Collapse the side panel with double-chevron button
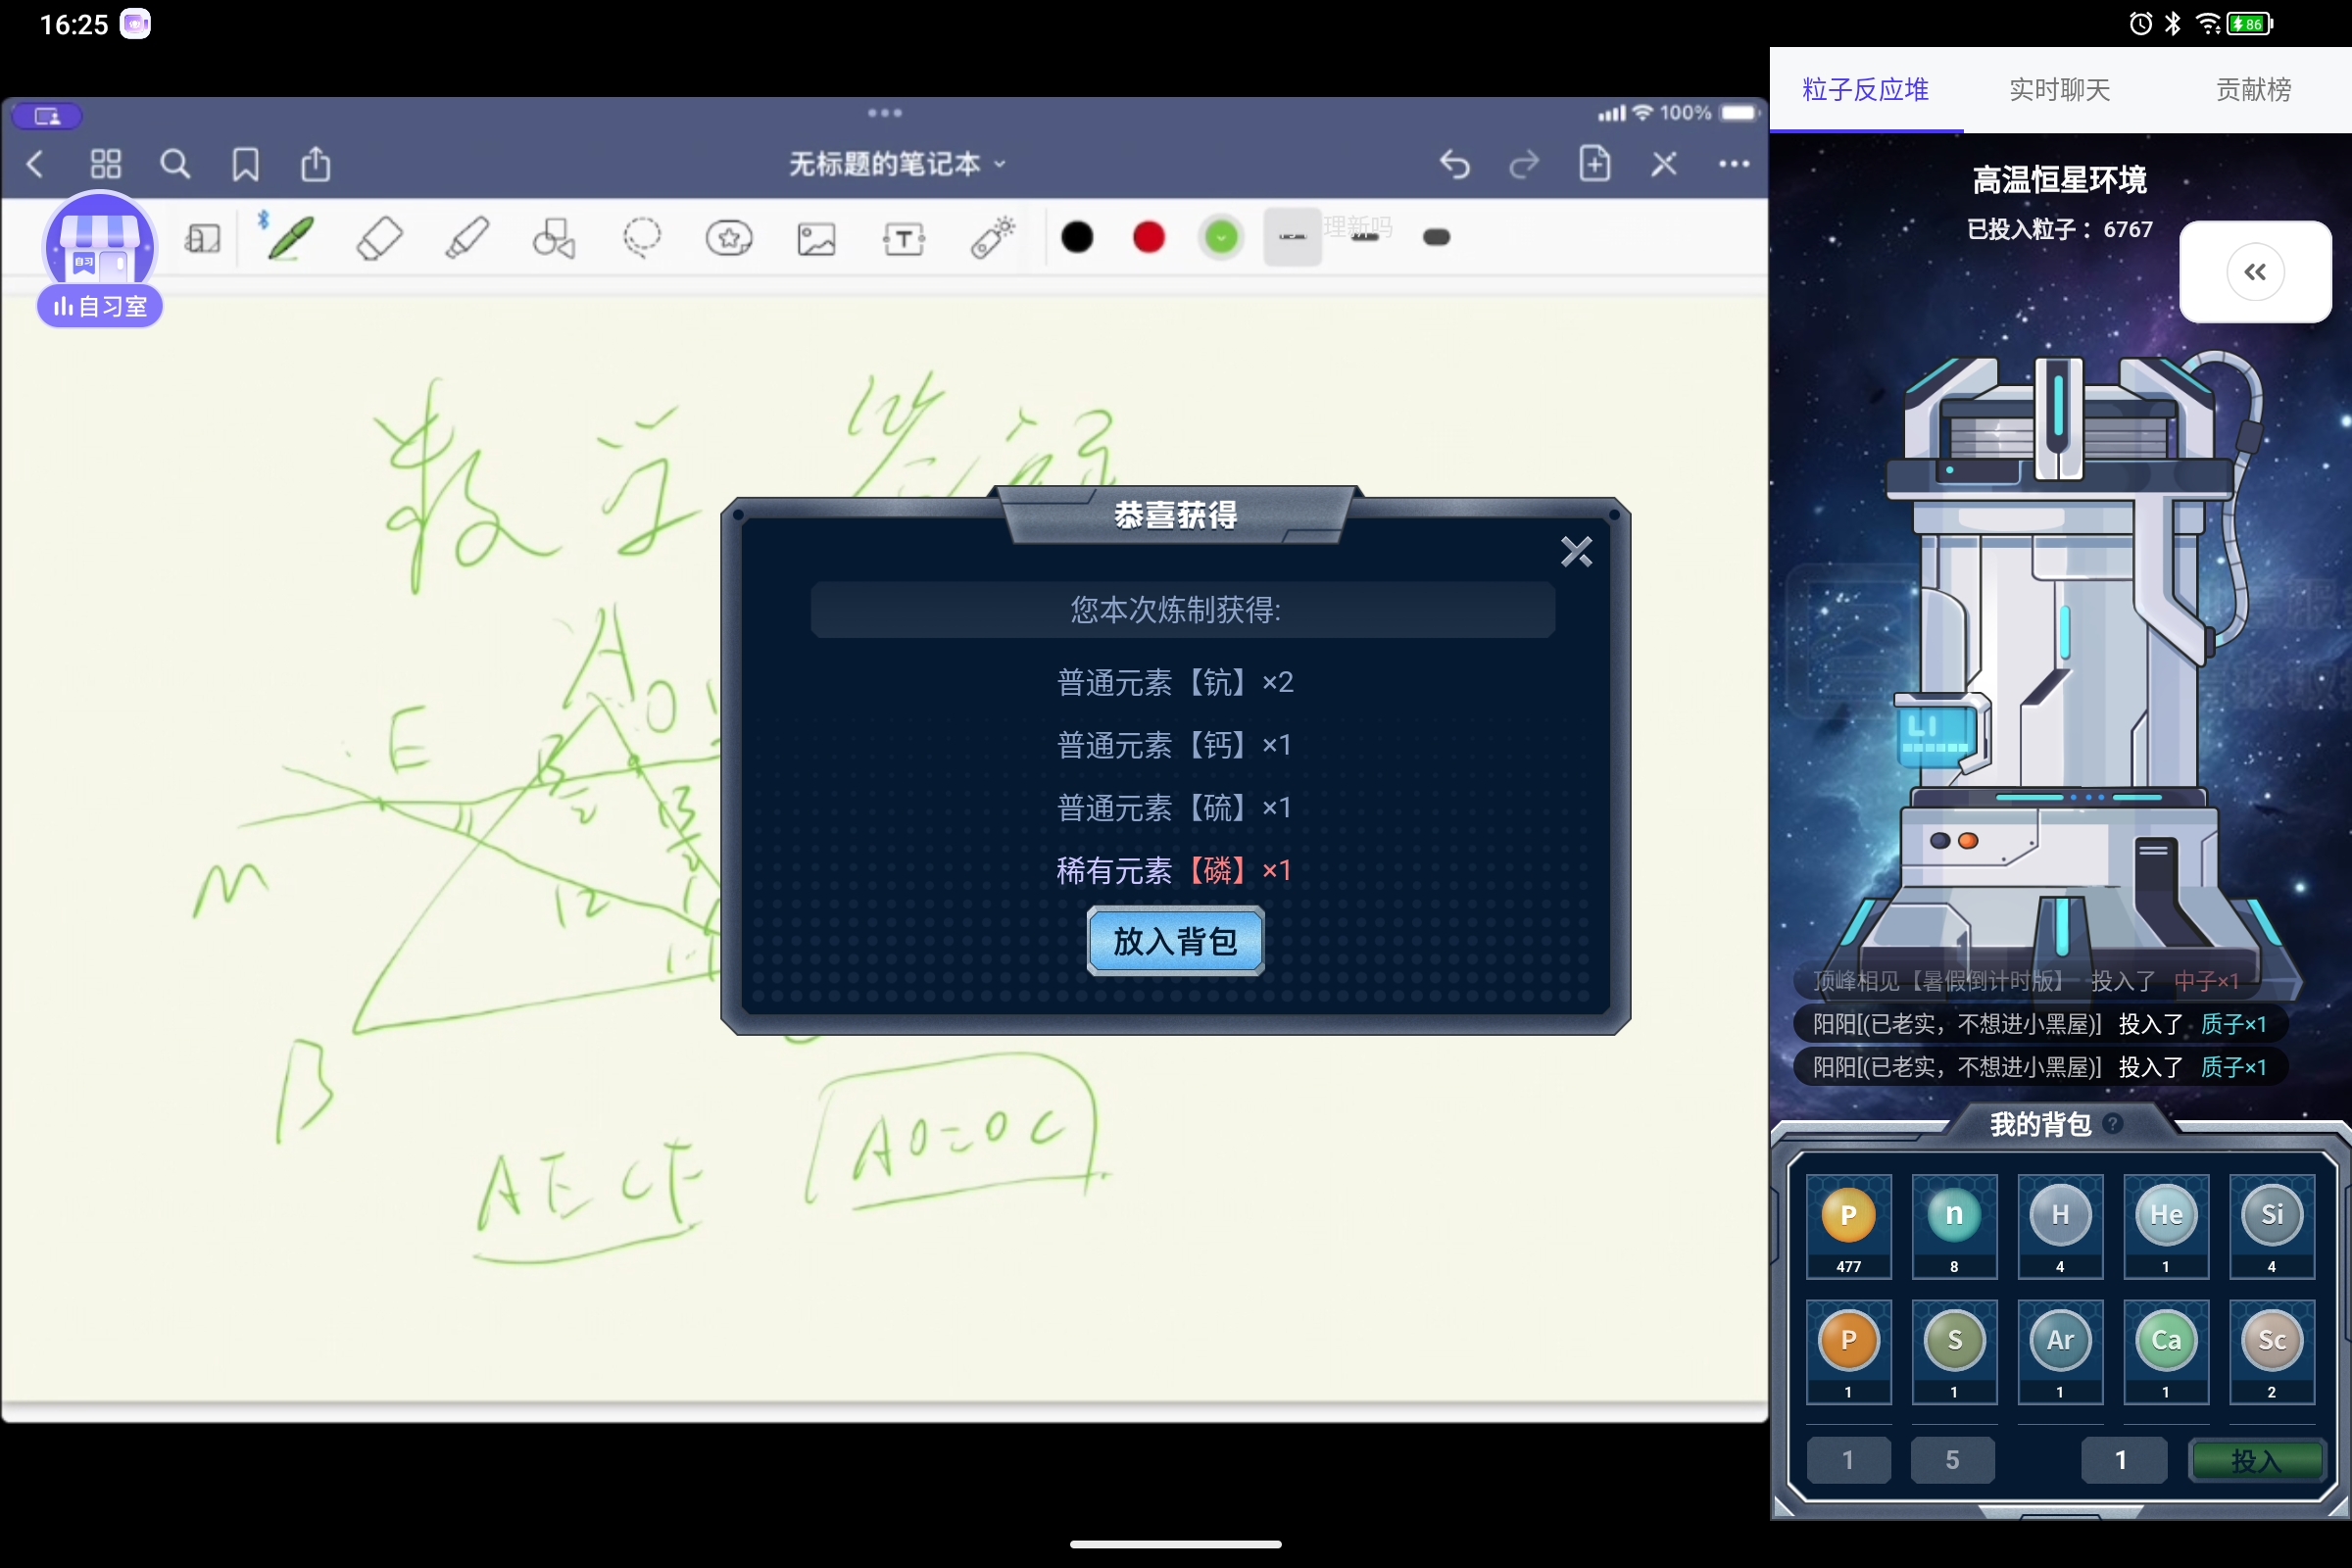This screenshot has width=2352, height=1568. pyautogui.click(x=2255, y=272)
